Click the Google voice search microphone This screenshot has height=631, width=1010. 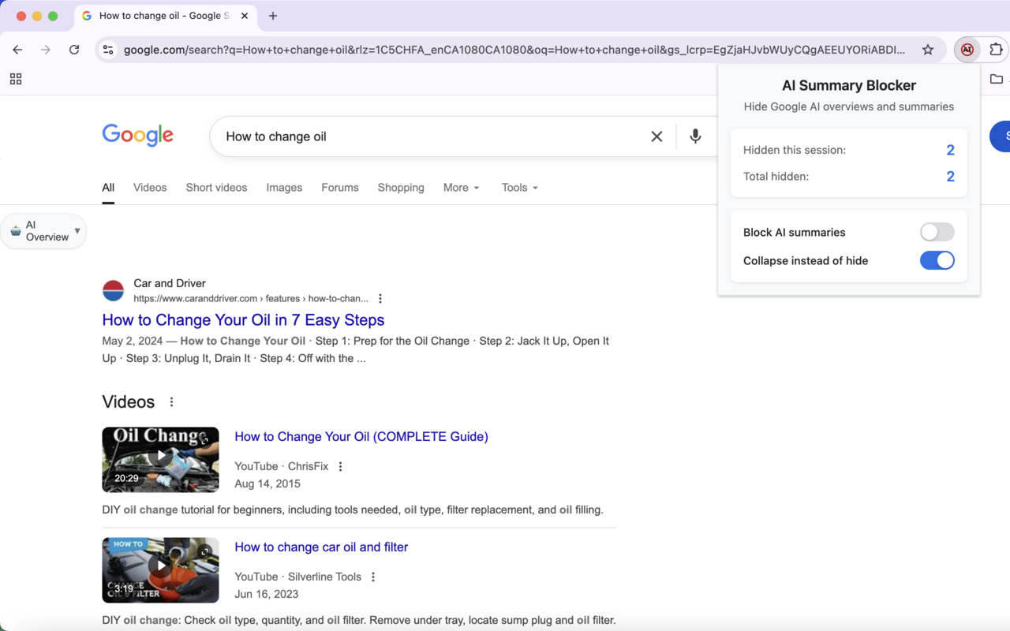pos(695,136)
